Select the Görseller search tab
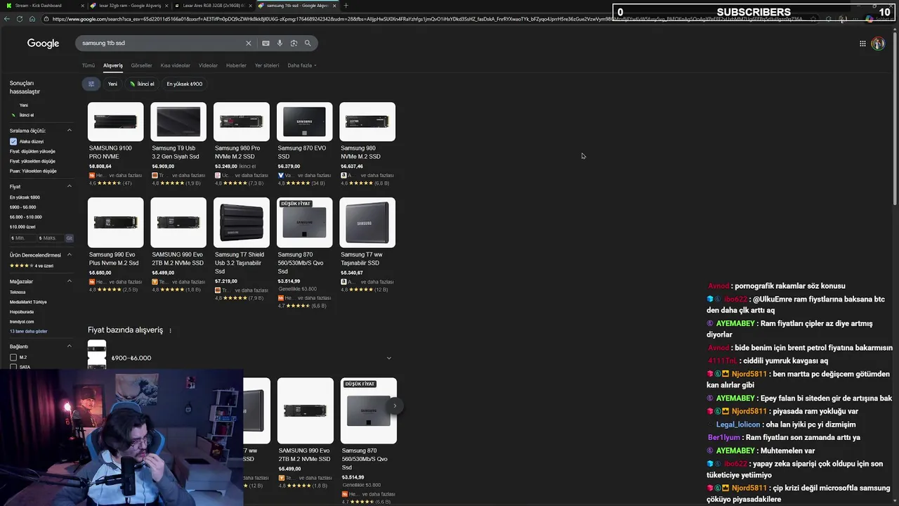This screenshot has height=506, width=899. (x=141, y=65)
